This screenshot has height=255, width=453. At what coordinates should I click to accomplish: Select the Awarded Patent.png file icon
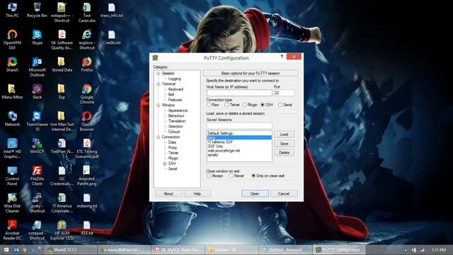point(86,176)
